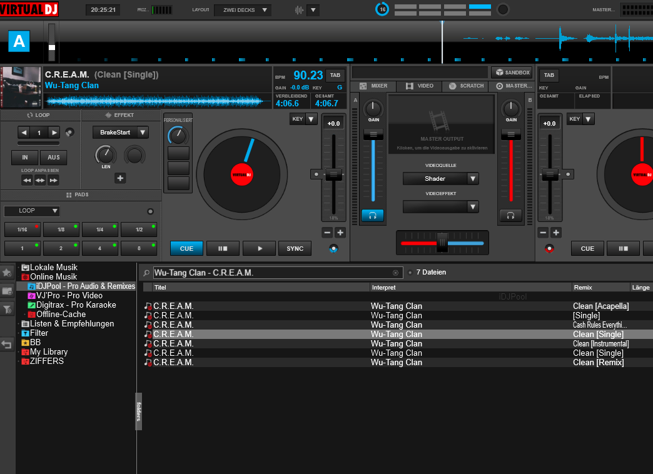
Task: Expand the My Library folder
Action: coord(19,352)
